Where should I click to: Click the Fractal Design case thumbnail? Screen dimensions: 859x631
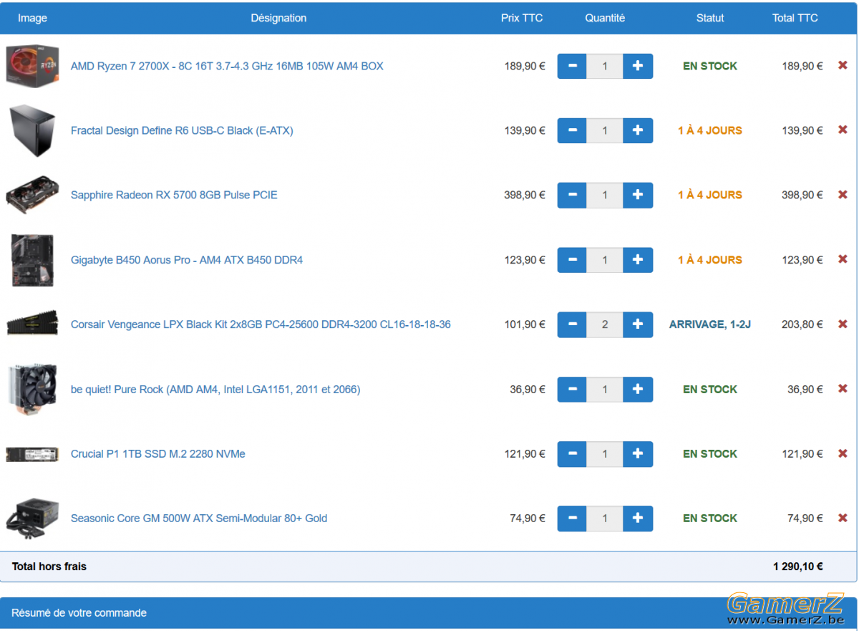click(33, 130)
